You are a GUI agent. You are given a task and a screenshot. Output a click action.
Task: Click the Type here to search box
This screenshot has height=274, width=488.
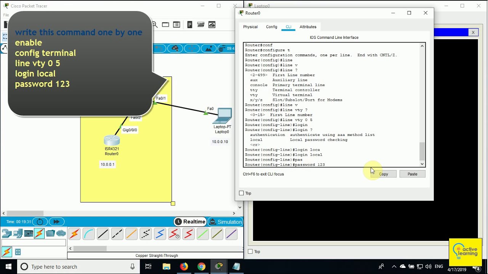[x=79, y=267]
